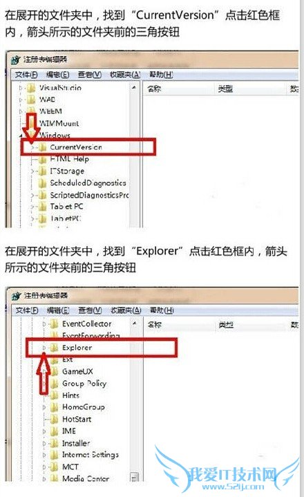Click the 名称 column header in lower window
Image resolution: width=304 pixels, height=497 pixels.
[155, 325]
